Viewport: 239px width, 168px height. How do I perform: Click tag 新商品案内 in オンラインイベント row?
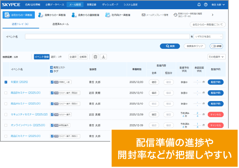point(60,125)
